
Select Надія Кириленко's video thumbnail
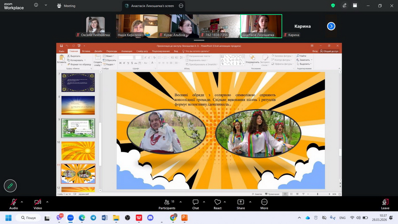(136, 26)
